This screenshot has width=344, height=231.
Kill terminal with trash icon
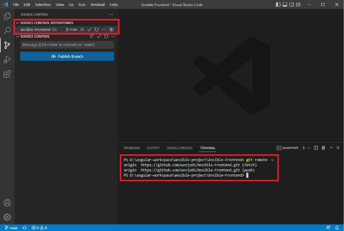click(x=323, y=148)
